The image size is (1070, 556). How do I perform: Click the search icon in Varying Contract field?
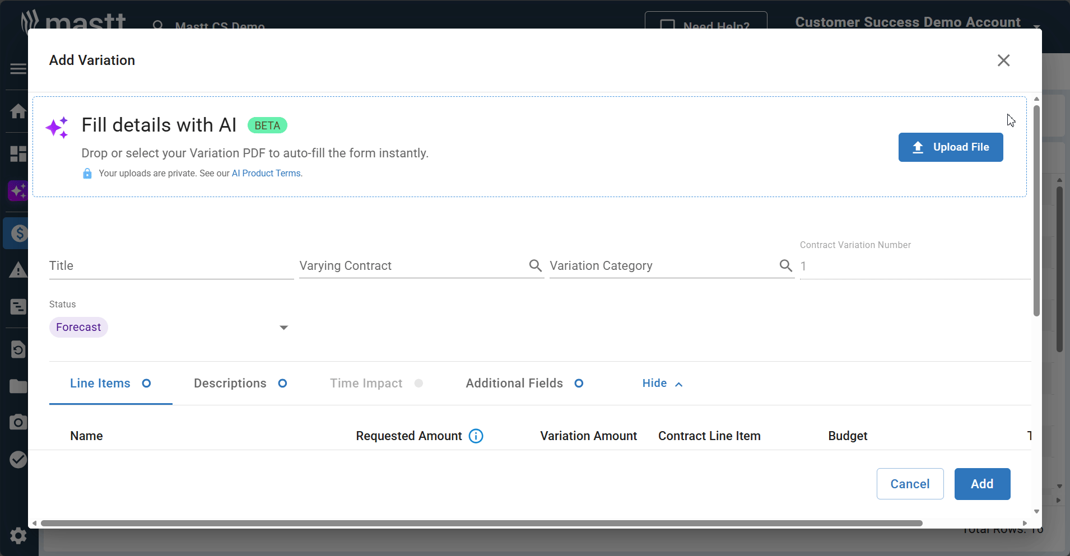pos(535,265)
